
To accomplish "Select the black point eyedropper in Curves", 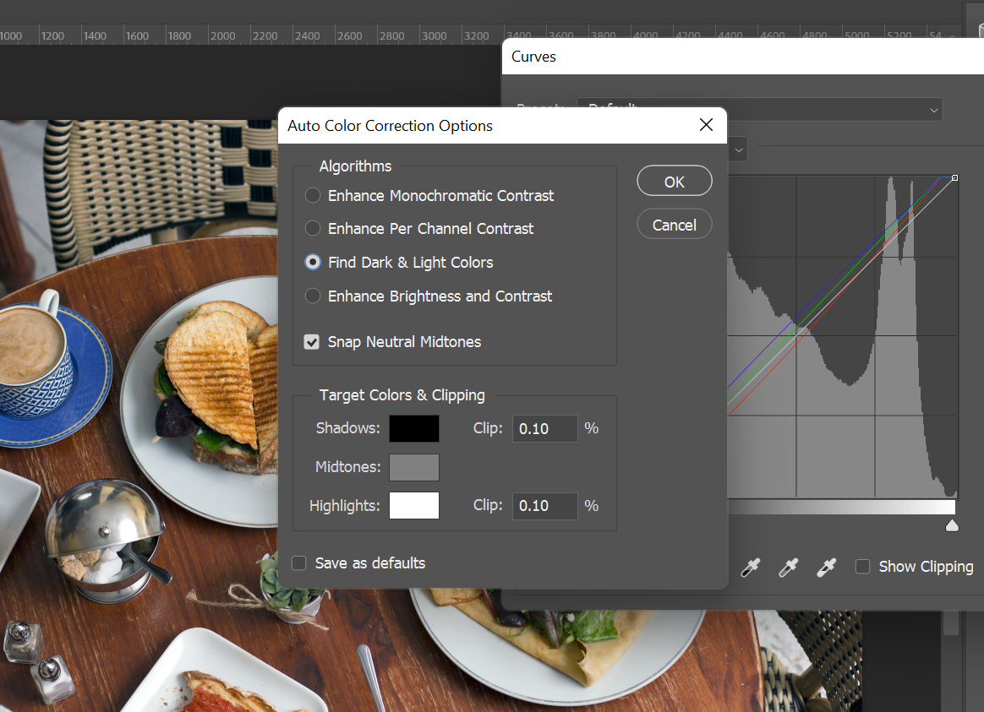I will (750, 568).
